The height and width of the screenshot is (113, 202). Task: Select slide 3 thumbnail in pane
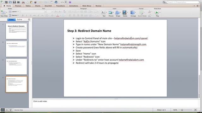[16, 67]
